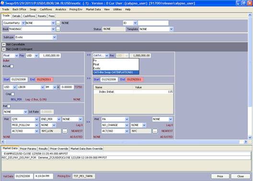Open holidays picker next to NYC,LON
Screen dimensions: 253x181
(65, 131)
